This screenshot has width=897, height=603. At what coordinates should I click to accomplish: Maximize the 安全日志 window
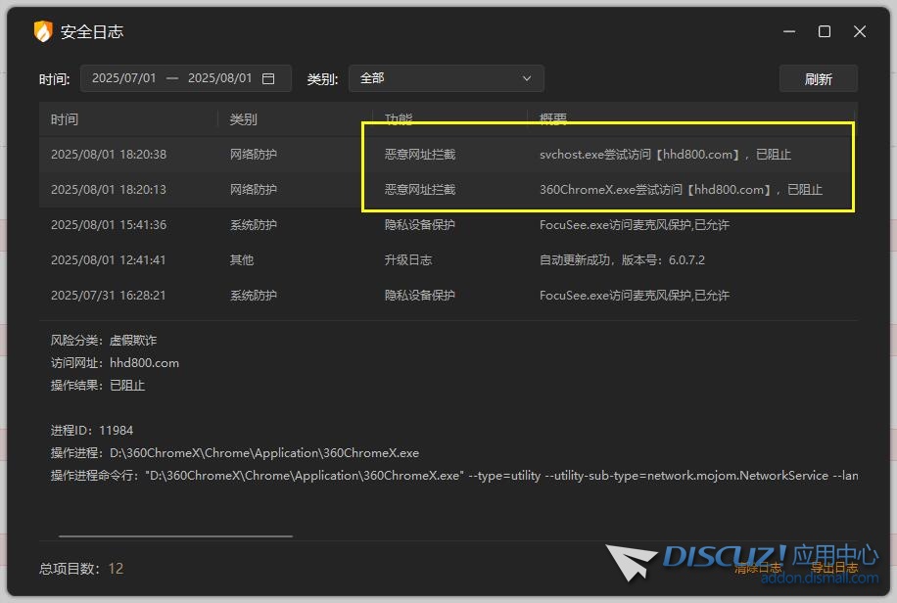[x=825, y=31]
